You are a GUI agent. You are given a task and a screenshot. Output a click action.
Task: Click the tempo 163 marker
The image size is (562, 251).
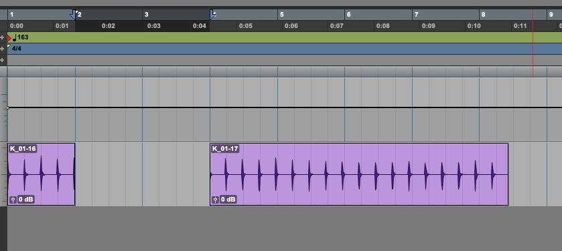(20, 37)
